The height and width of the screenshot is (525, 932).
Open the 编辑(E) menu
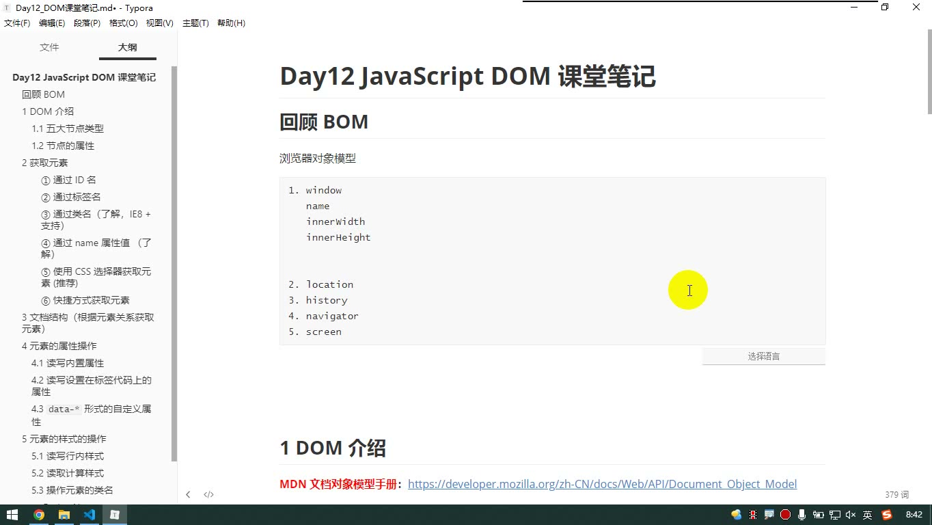52,23
